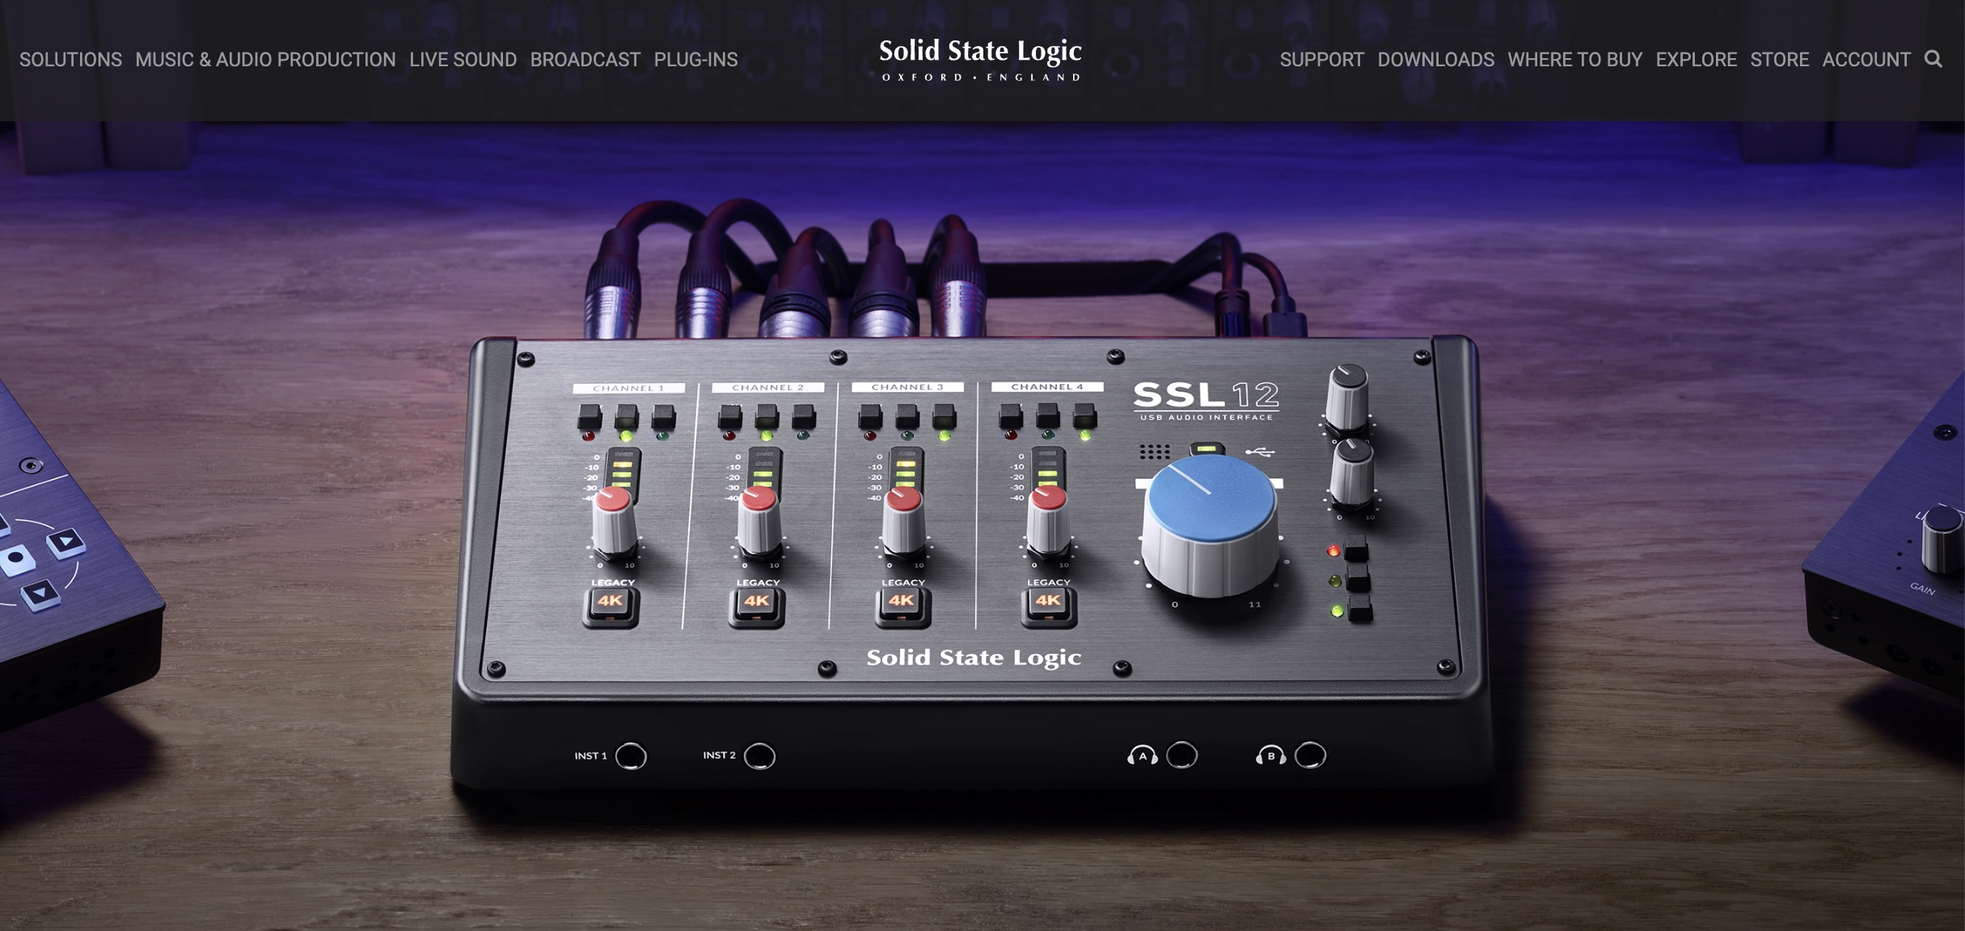This screenshot has width=1965, height=931.
Task: Go to the Support page
Action: [1322, 60]
